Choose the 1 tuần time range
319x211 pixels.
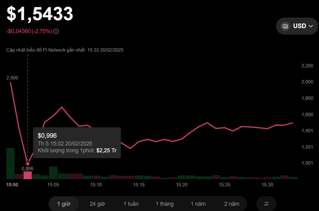point(131,204)
